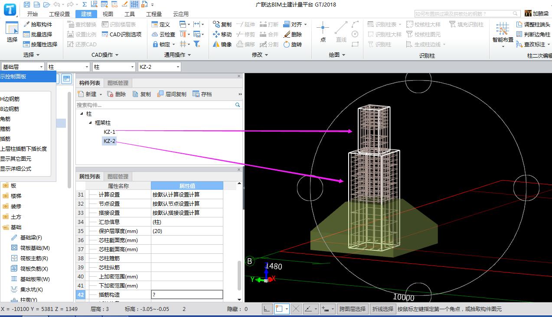Switch to the 视图 ribbon tab
The image size is (552, 317).
108,14
